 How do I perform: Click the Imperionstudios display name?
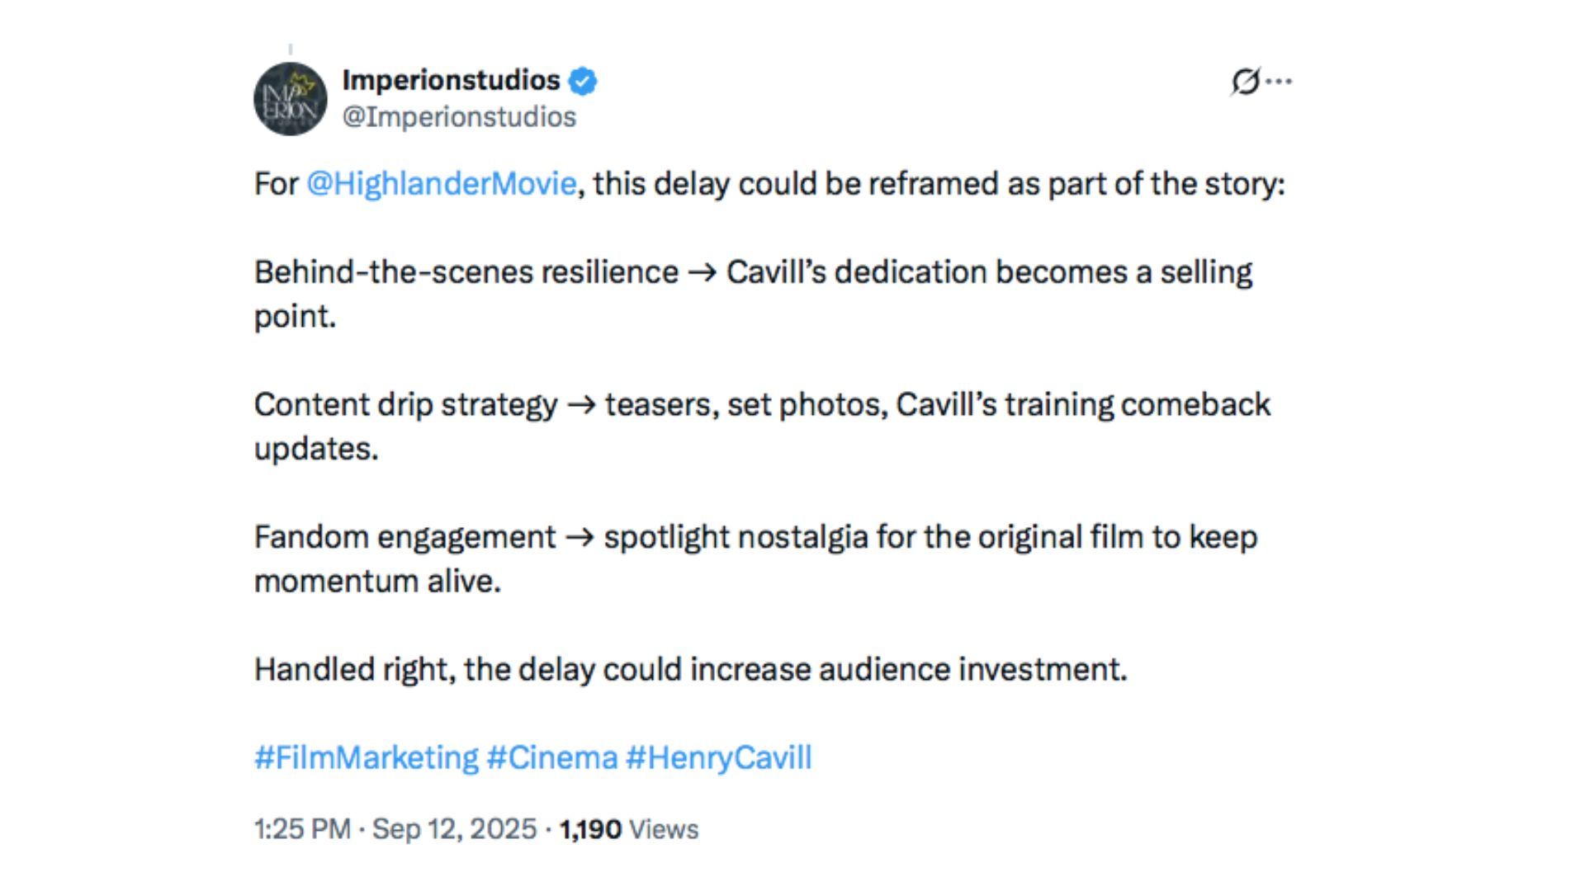pyautogui.click(x=451, y=80)
